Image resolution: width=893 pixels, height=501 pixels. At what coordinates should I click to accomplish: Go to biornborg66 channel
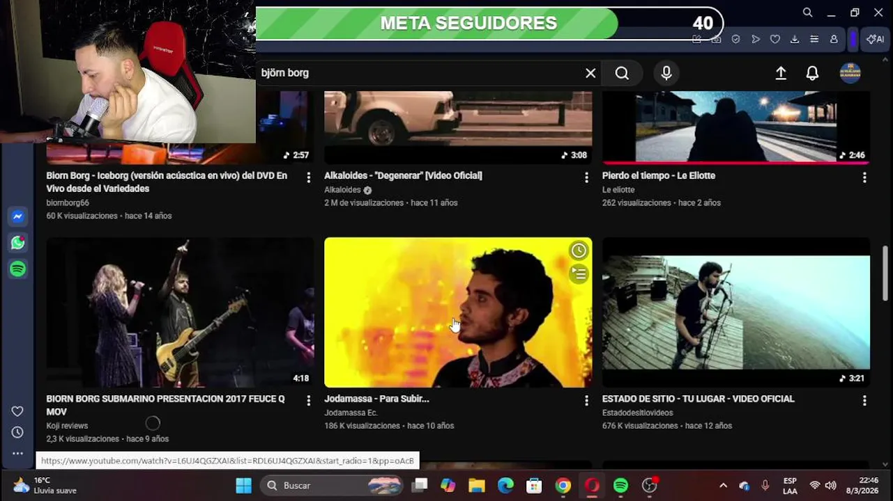68,203
